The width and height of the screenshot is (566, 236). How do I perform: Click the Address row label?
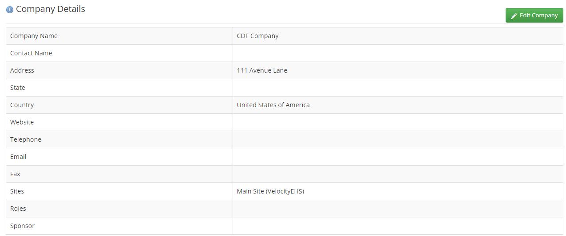(22, 70)
